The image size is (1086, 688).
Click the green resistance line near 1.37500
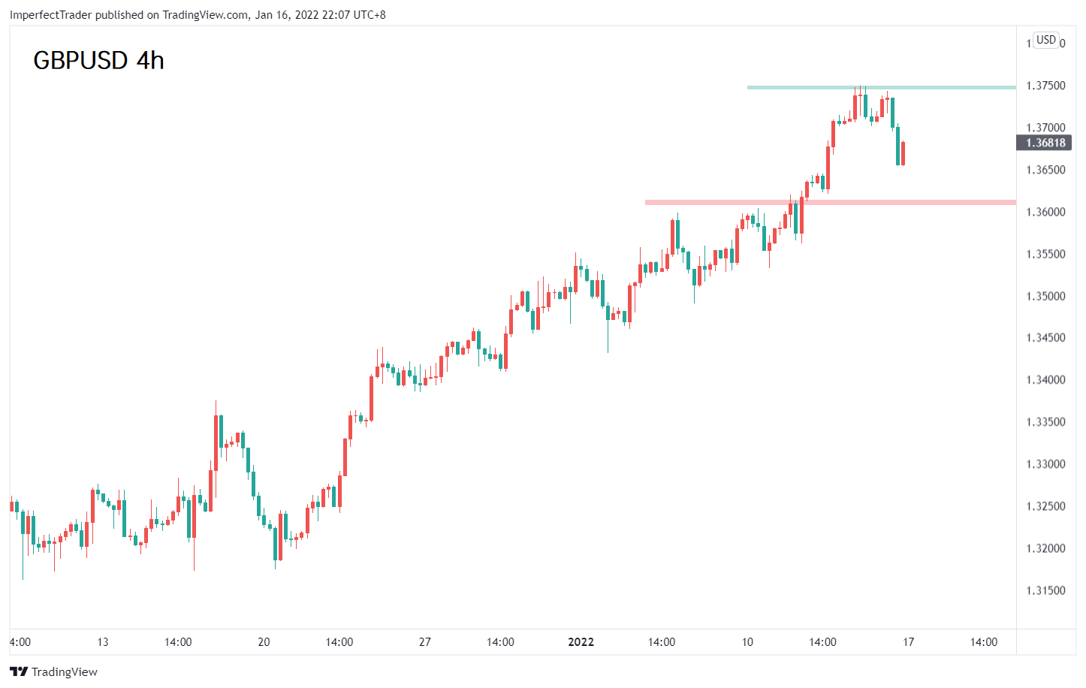[881, 88]
